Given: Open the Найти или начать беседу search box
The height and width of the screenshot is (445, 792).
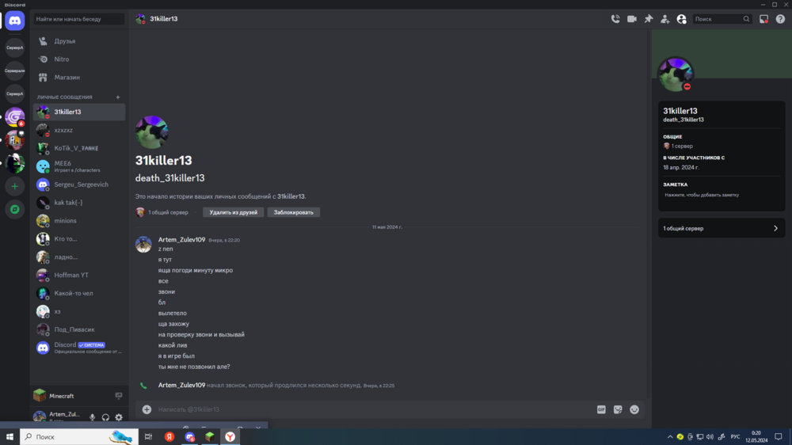Looking at the screenshot, I should 78,19.
